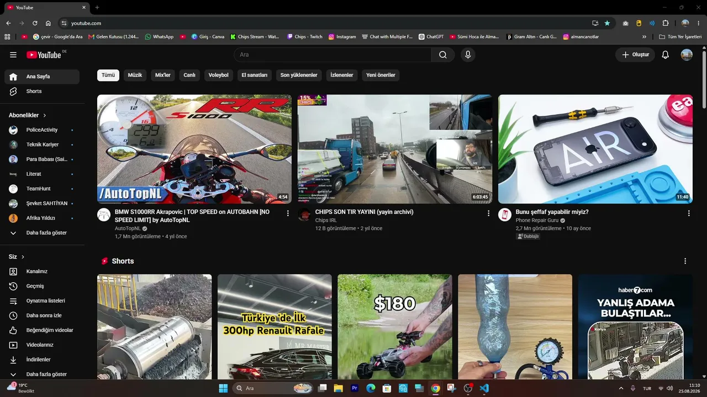The image size is (707, 397).
Task: Open Daha sonra izle list
Action: pos(42,315)
